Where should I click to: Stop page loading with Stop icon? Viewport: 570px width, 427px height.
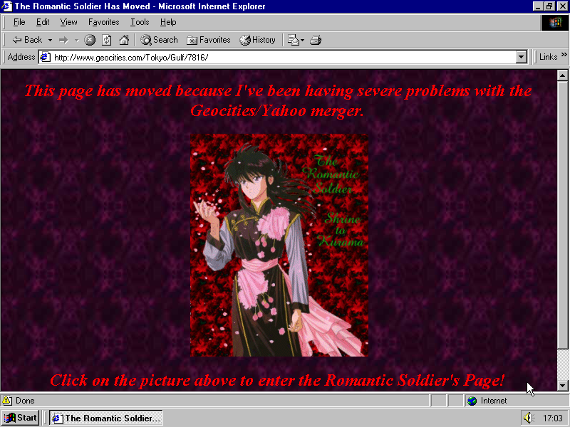click(x=90, y=40)
